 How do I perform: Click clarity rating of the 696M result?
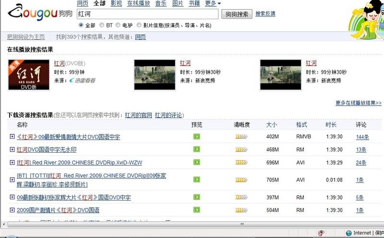point(241,162)
